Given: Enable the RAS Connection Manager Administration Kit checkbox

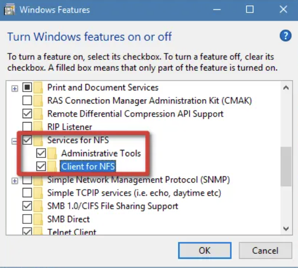Looking at the screenshot, I should pos(27,100).
